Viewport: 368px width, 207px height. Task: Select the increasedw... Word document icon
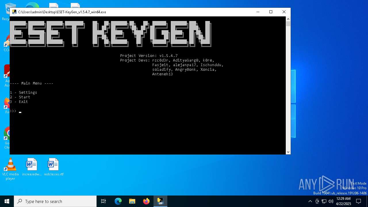(32, 167)
